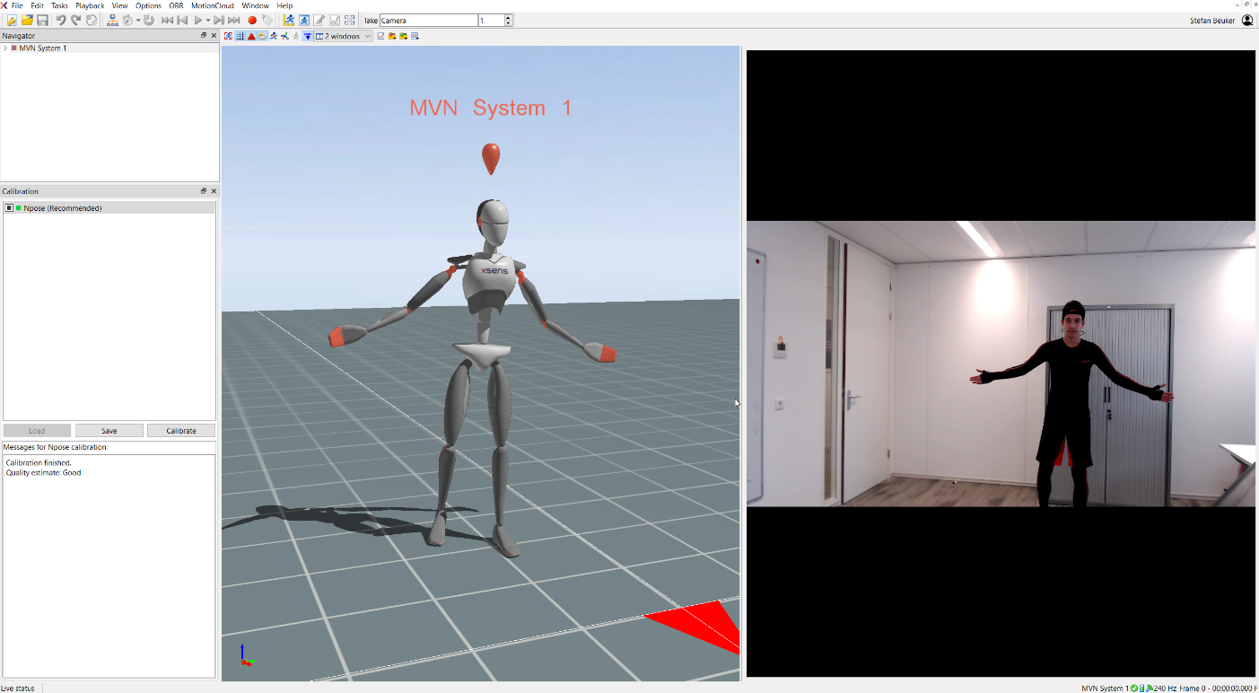Step forward to the next frame

(x=219, y=20)
